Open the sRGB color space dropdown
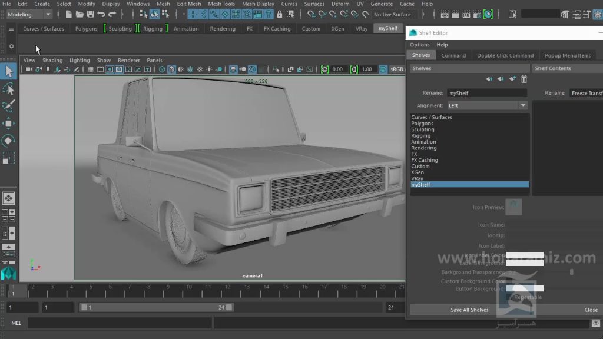 click(396, 69)
